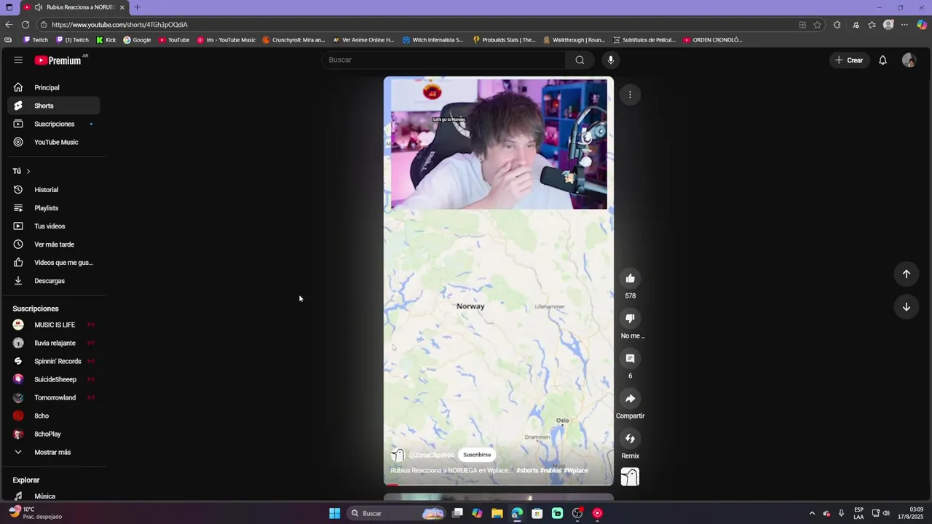
Task: Open the Kick bookmark
Action: 106,40
